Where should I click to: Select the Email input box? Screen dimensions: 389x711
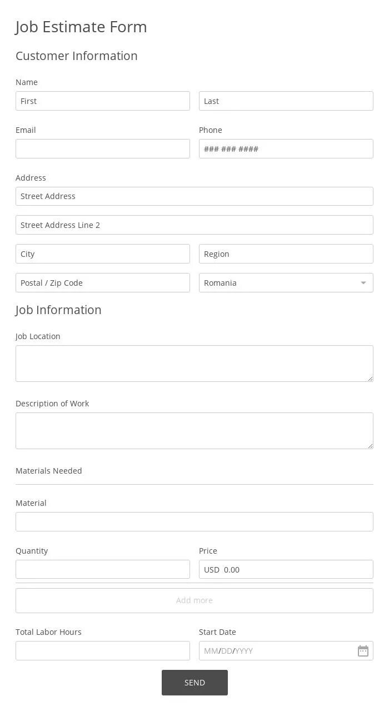pyautogui.click(x=103, y=149)
